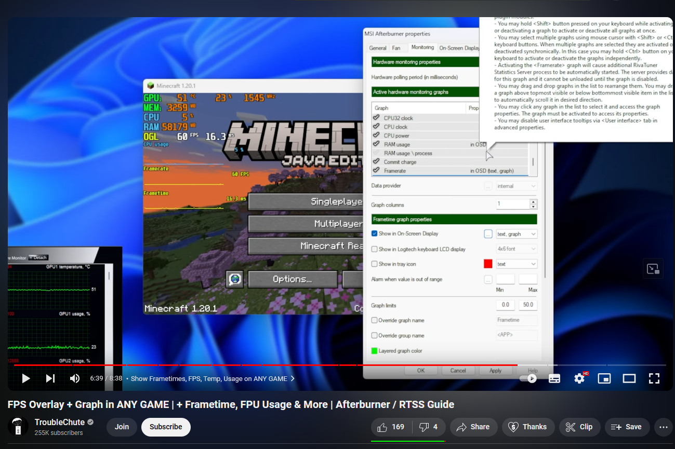The width and height of the screenshot is (675, 449).
Task: Open the TroubleChute channel avatar
Action: pos(18,426)
